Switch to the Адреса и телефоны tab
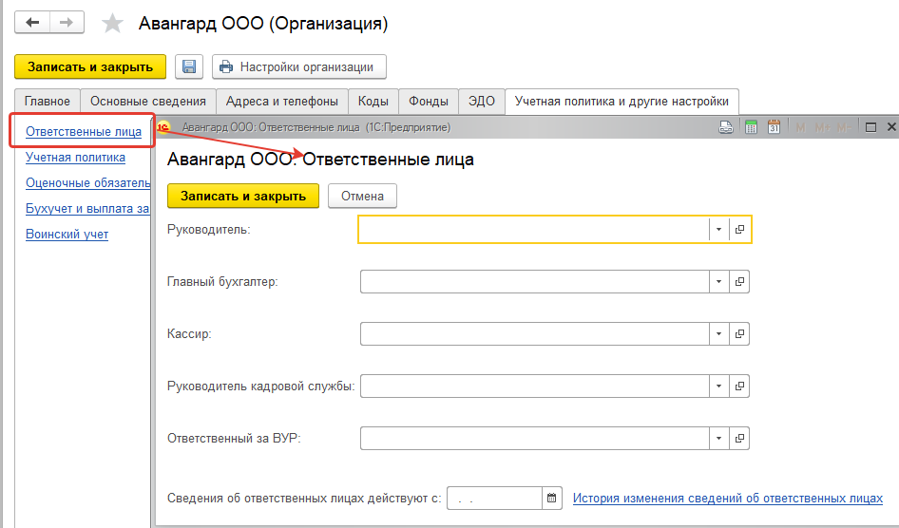Viewport: 899px width, 528px height. pyautogui.click(x=282, y=101)
